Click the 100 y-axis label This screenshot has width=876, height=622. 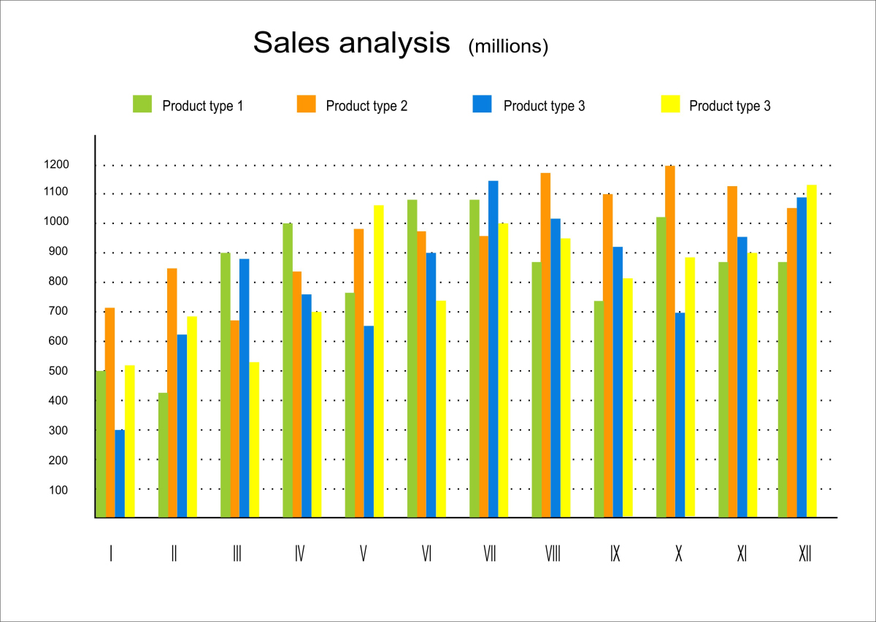pyautogui.click(x=58, y=490)
